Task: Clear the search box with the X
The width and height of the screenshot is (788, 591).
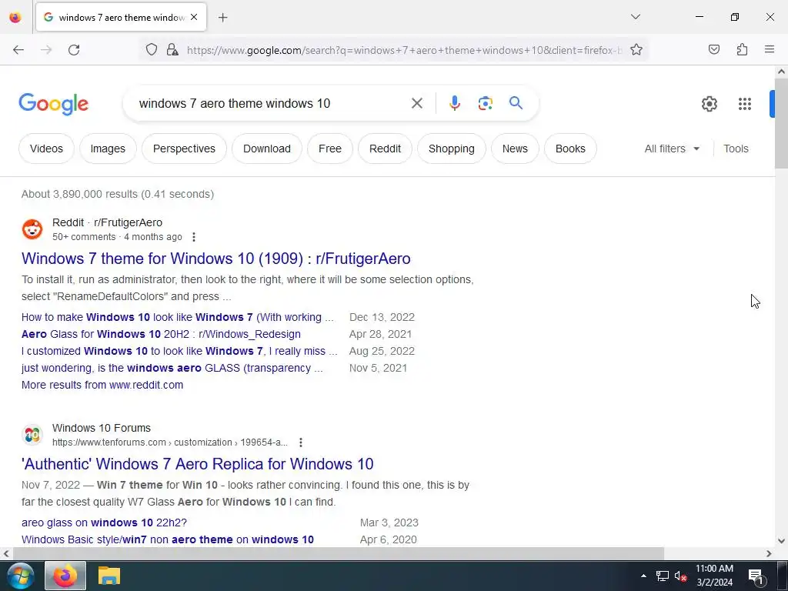Action: pos(416,104)
